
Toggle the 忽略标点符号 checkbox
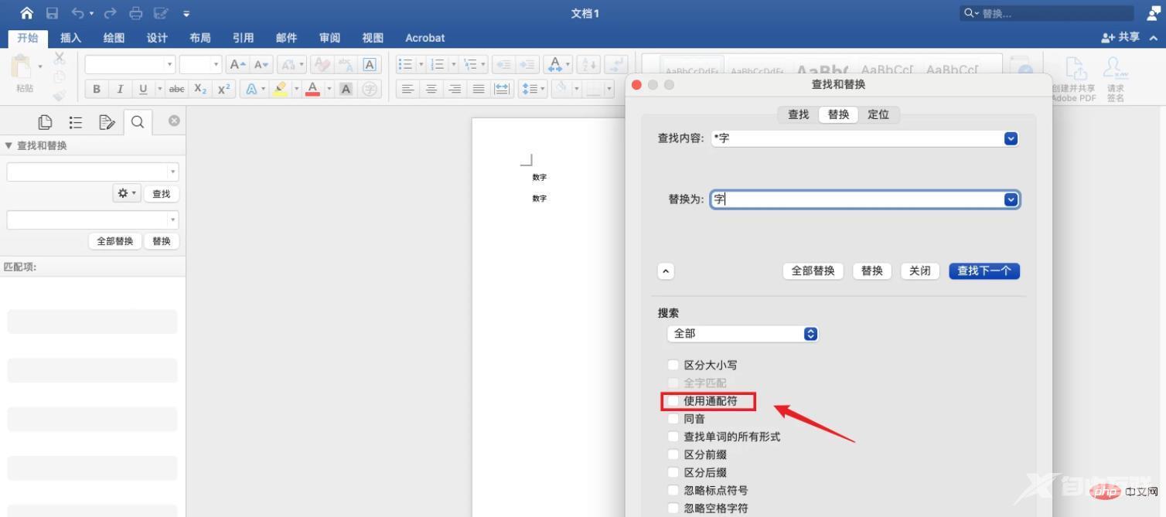[x=673, y=490]
